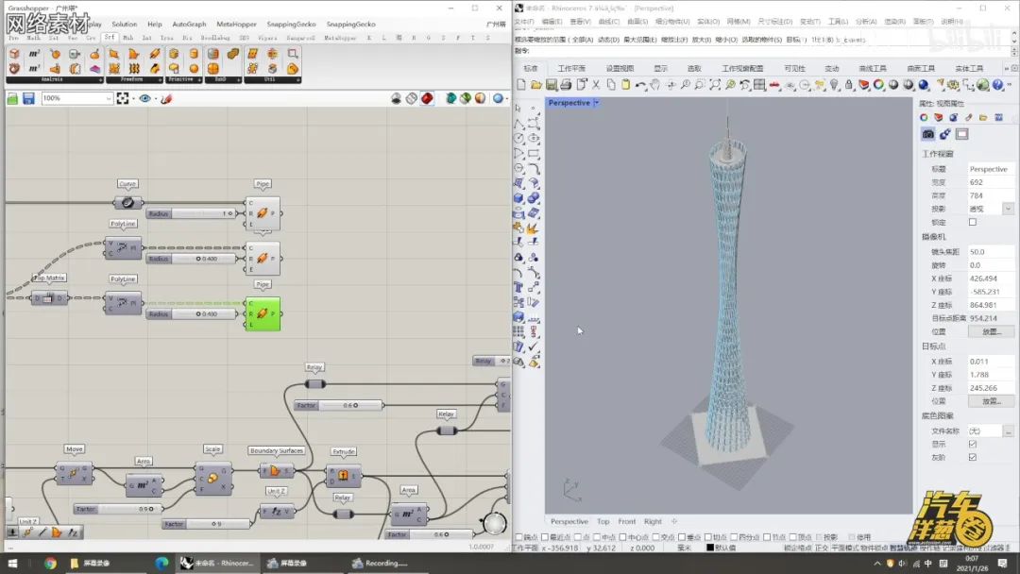
Task: Click the wireframe preview mode icon
Action: tap(411, 98)
